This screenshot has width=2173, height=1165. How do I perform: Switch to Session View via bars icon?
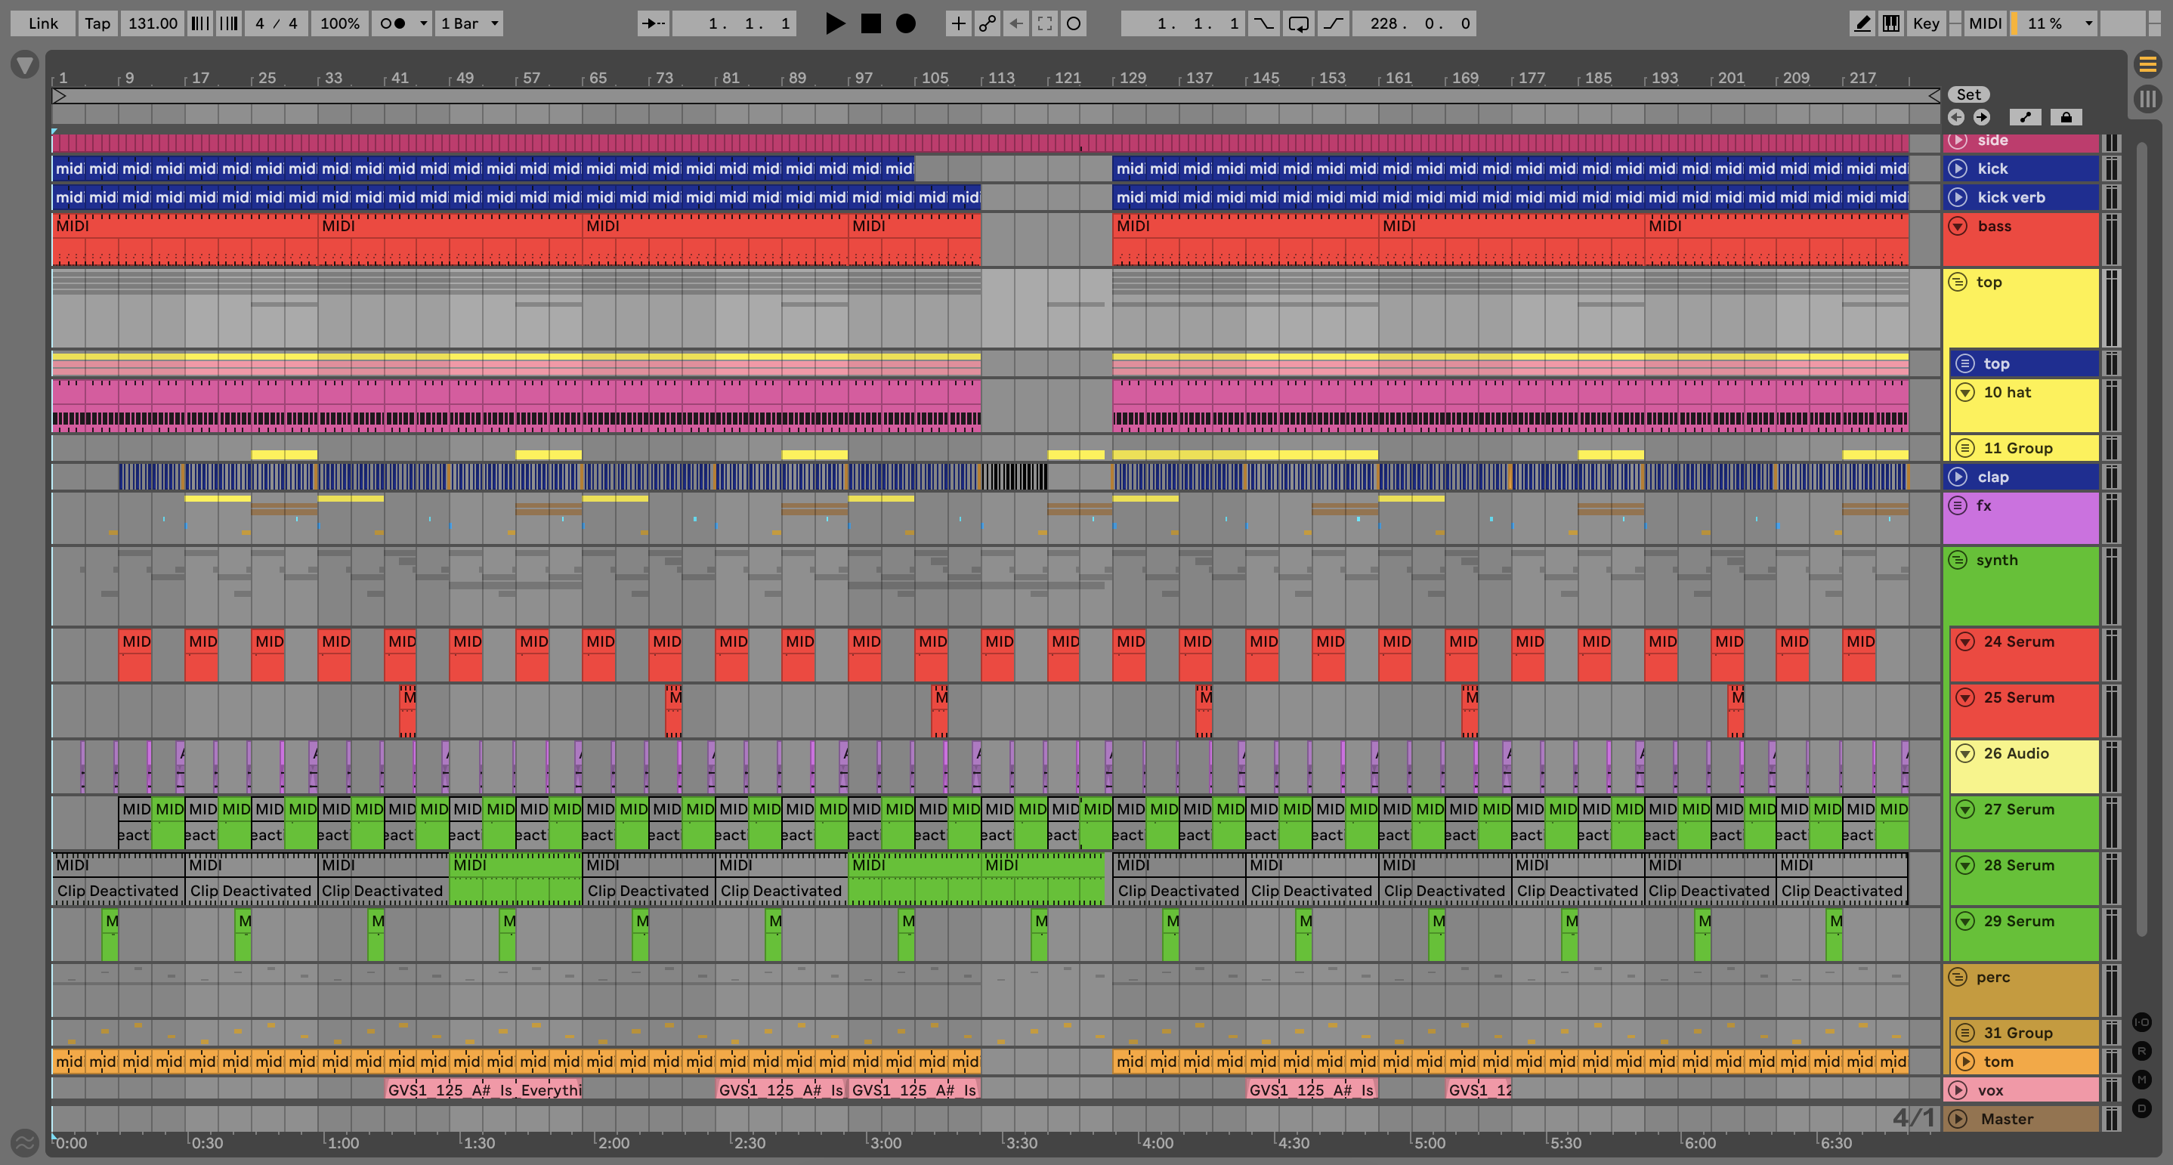2147,99
